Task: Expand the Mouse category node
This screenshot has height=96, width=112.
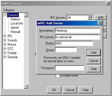Action: pos(5,44)
